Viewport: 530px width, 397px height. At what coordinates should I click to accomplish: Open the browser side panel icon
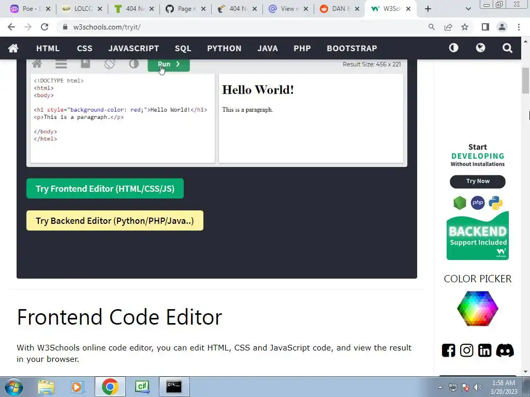click(485, 27)
